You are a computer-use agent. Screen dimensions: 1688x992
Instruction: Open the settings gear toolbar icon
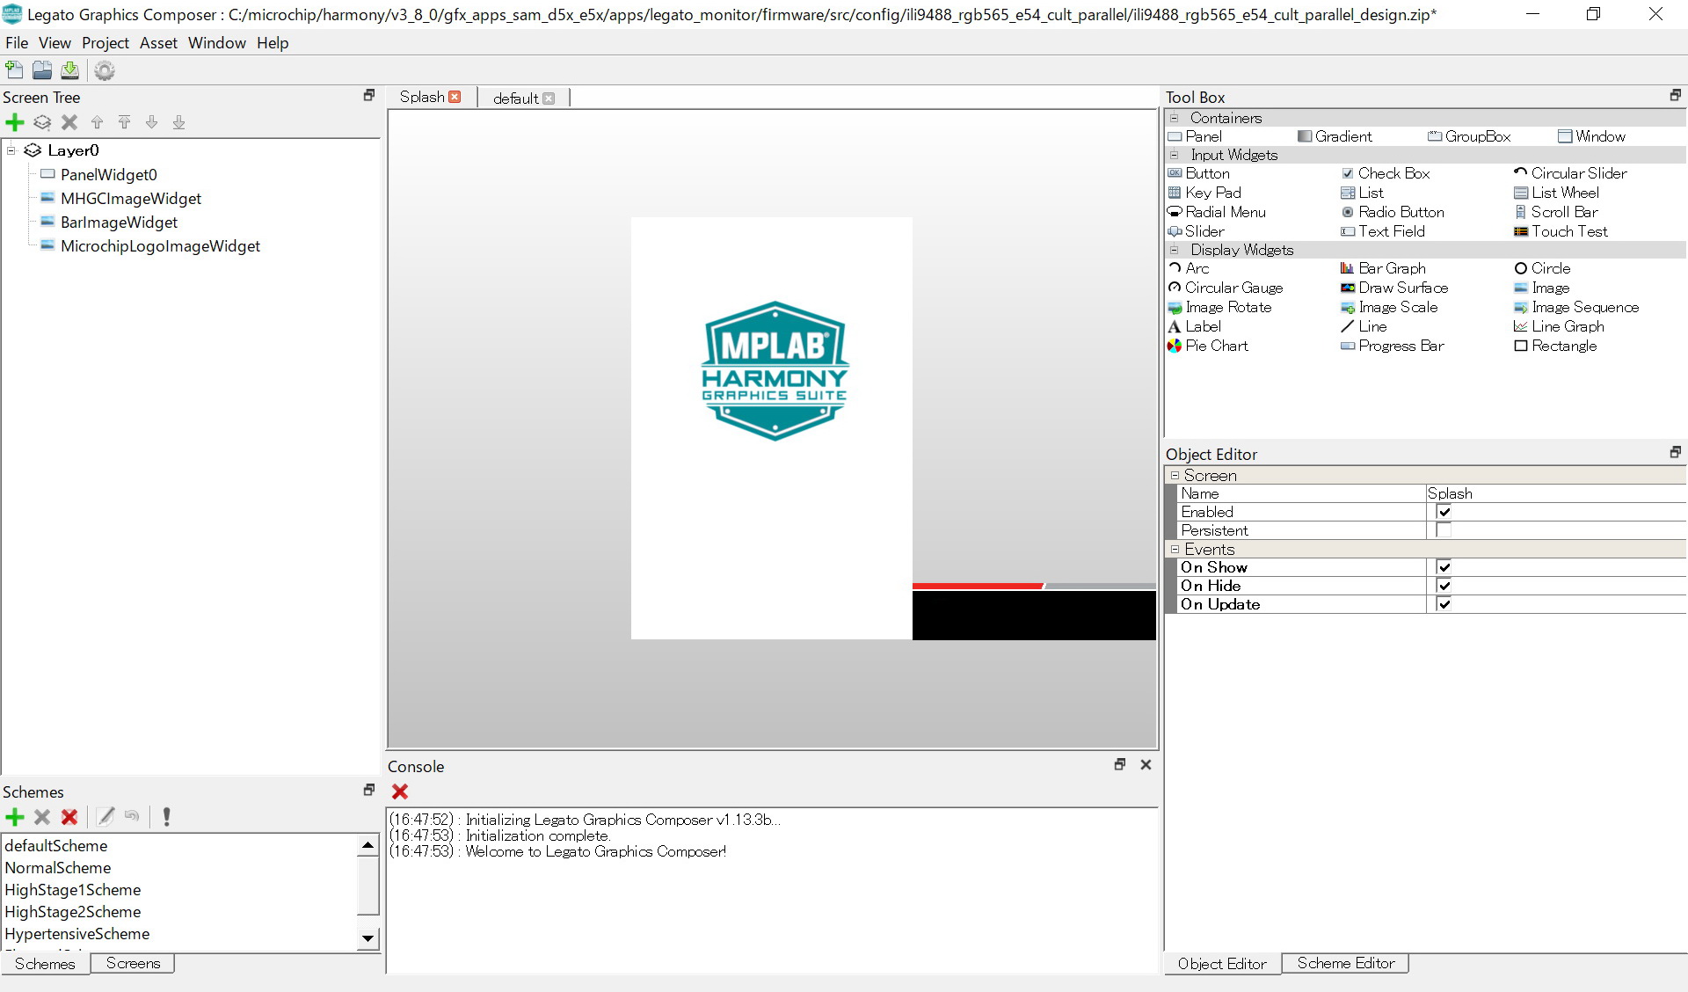point(105,70)
